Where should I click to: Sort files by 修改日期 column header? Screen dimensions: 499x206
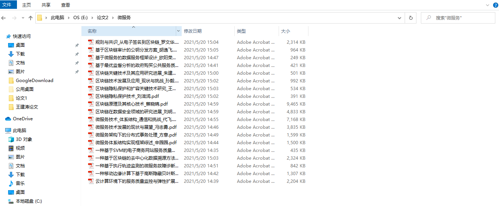[x=193, y=31]
